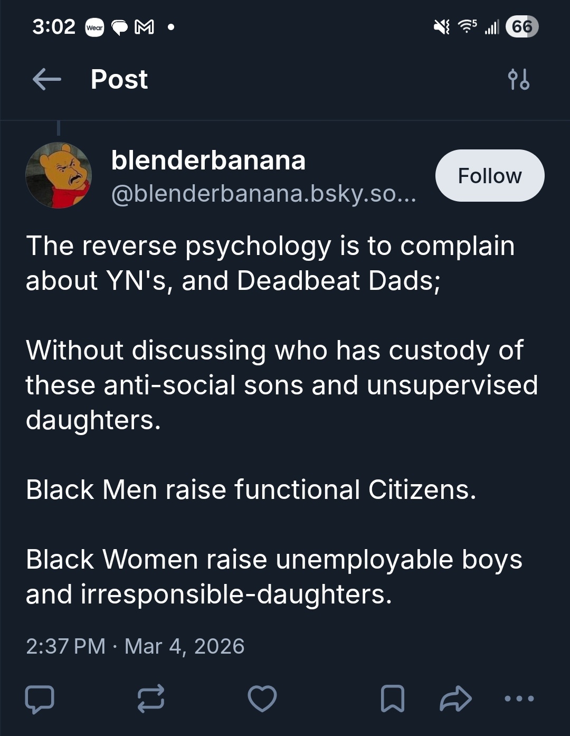The width and height of the screenshot is (570, 736).
Task: Repost this post
Action: (x=151, y=699)
